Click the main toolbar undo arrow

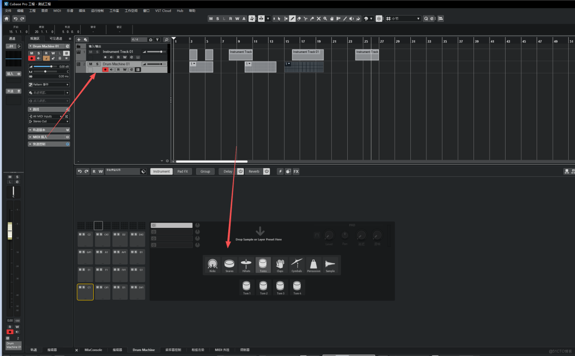[16, 18]
